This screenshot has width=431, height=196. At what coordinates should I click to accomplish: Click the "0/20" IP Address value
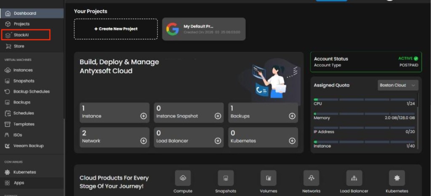410,132
